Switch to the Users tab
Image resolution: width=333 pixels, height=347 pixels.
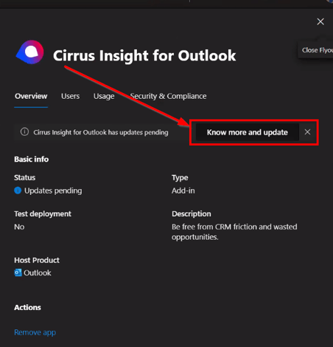[70, 96]
